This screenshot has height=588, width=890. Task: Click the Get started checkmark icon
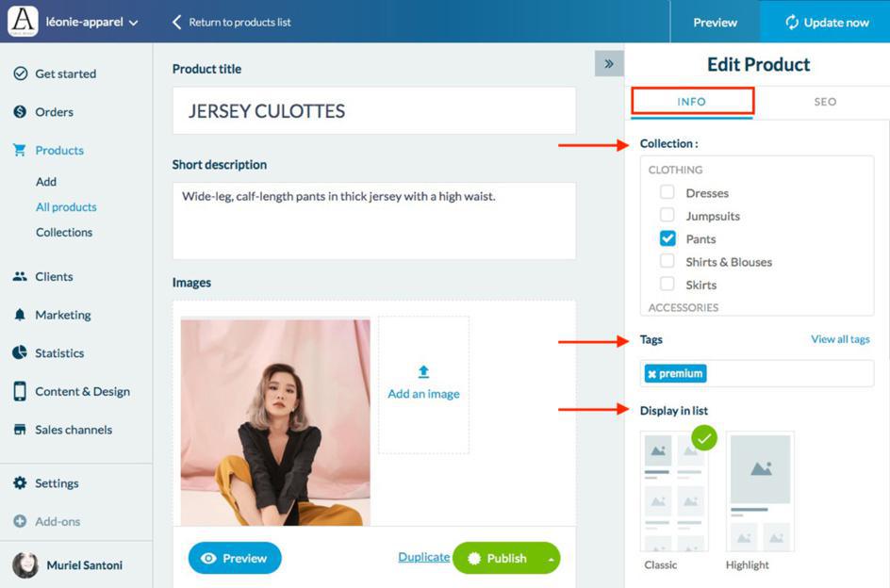tap(20, 73)
